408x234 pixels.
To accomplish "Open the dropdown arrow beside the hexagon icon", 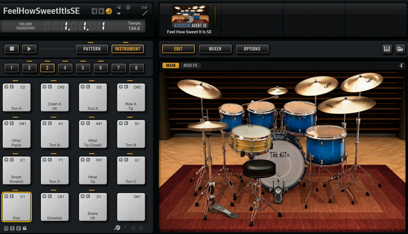I will click(125, 227).
